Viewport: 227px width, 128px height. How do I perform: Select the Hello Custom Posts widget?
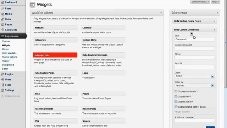[x=55, y=73]
